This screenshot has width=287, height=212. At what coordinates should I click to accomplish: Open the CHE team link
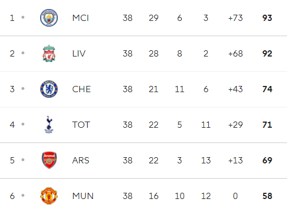pyautogui.click(x=82, y=89)
